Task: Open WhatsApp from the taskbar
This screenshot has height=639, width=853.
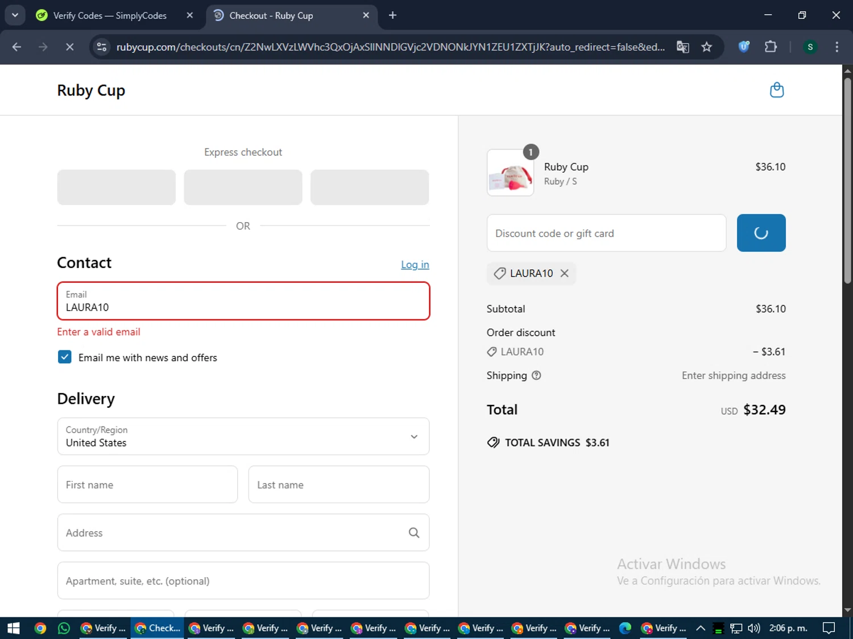Action: pyautogui.click(x=64, y=628)
